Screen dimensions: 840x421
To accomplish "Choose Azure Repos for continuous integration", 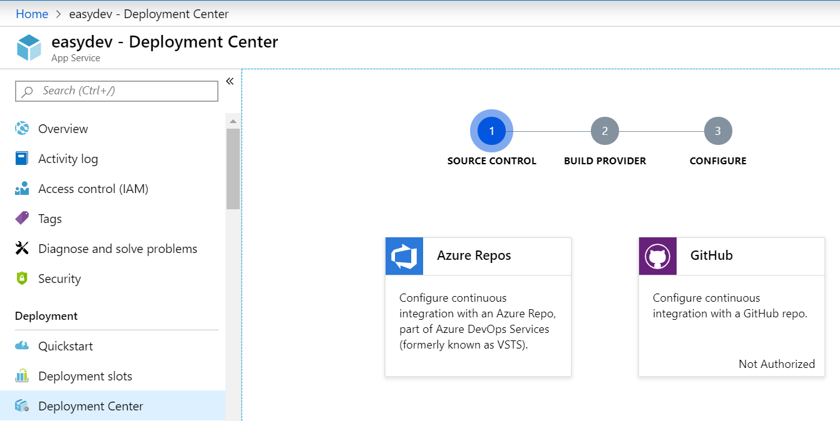I will click(x=478, y=306).
